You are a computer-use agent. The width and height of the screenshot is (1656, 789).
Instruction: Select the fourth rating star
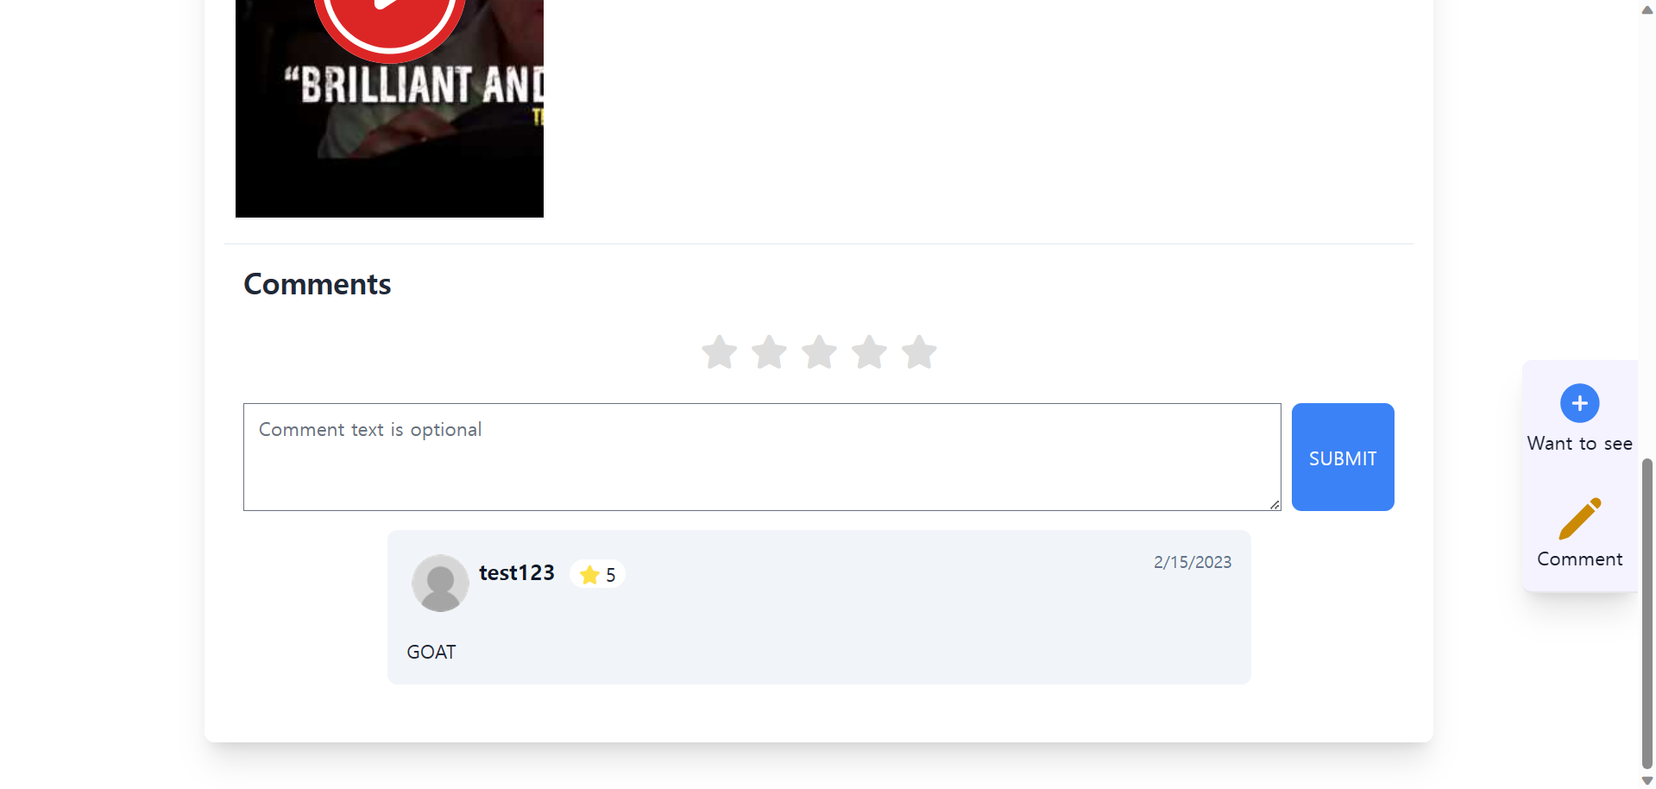point(869,352)
